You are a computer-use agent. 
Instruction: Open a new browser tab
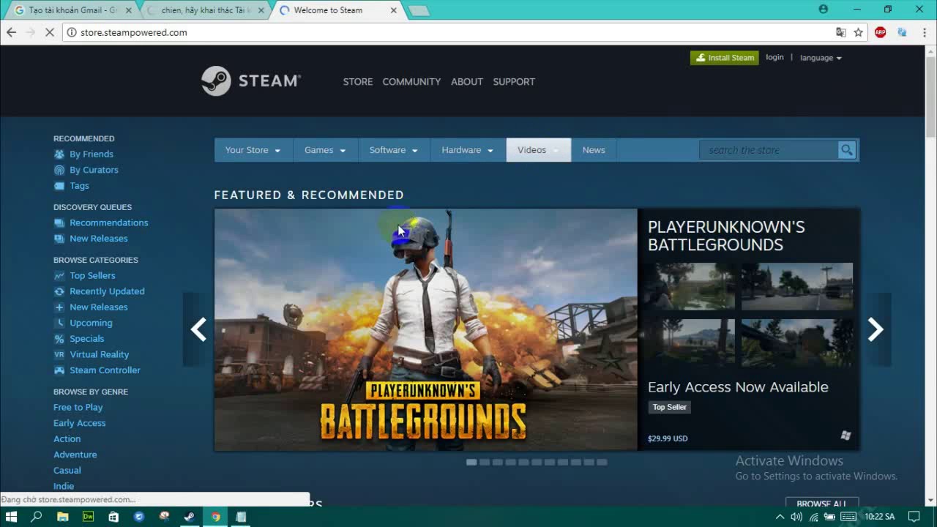[419, 11]
